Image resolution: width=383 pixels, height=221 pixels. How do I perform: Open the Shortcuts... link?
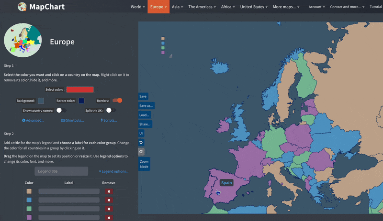[72, 120]
